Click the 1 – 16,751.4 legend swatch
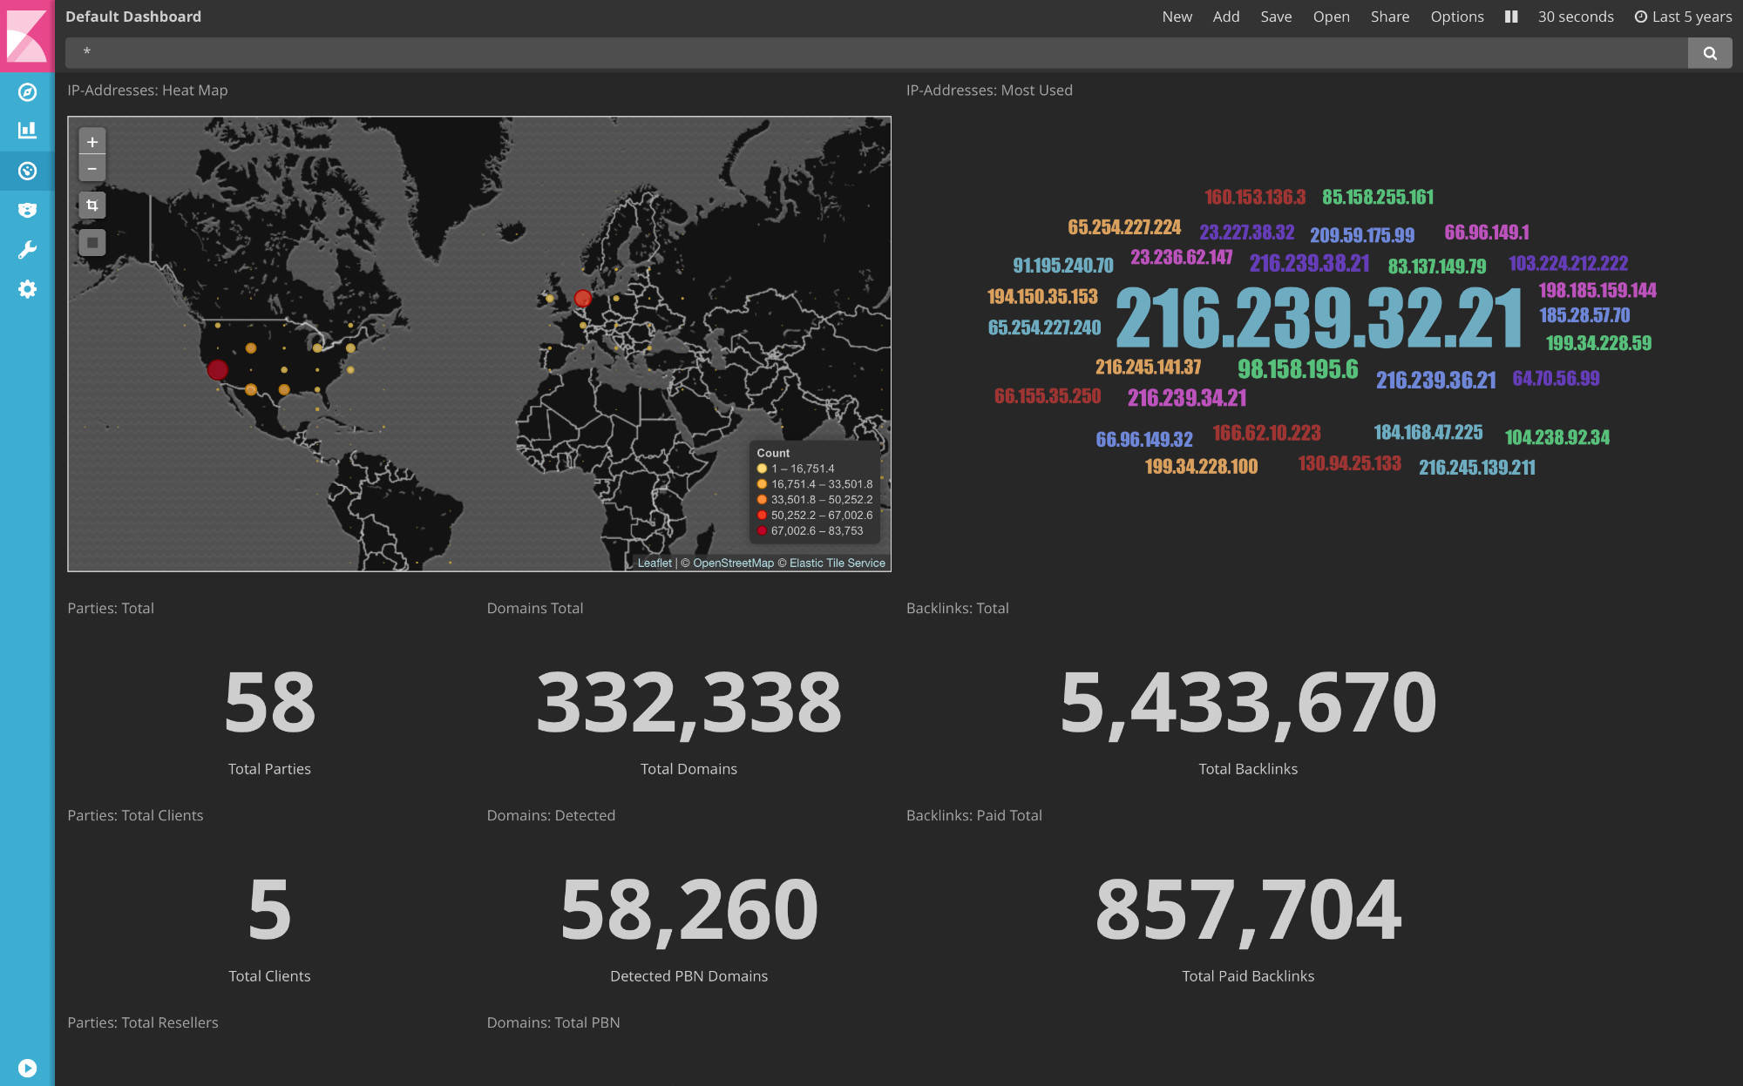This screenshot has height=1086, width=1743. [762, 469]
